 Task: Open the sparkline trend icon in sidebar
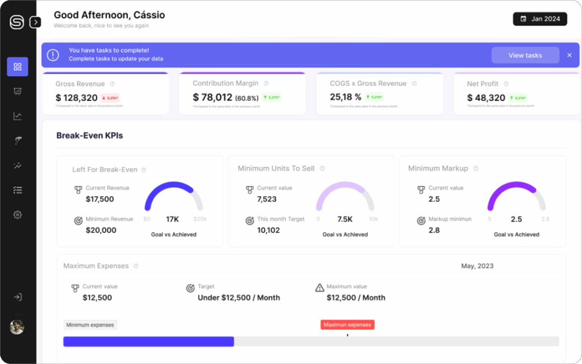(x=18, y=166)
